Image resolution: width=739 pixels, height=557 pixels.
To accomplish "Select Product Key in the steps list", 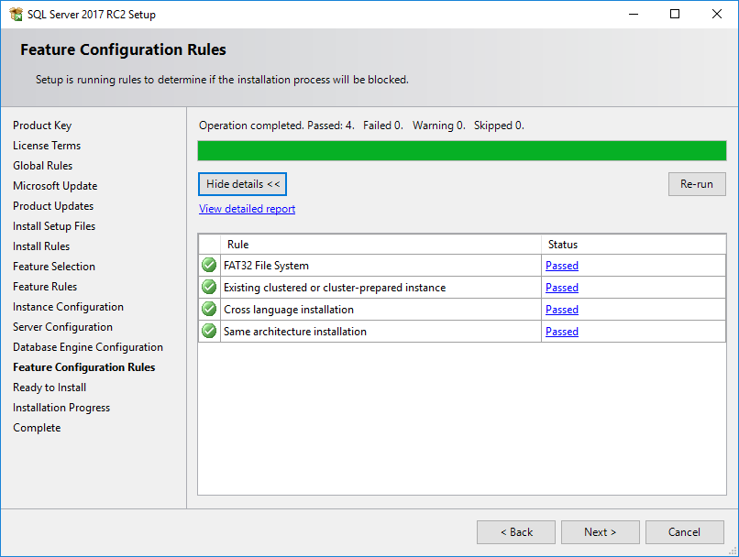I will click(x=42, y=126).
